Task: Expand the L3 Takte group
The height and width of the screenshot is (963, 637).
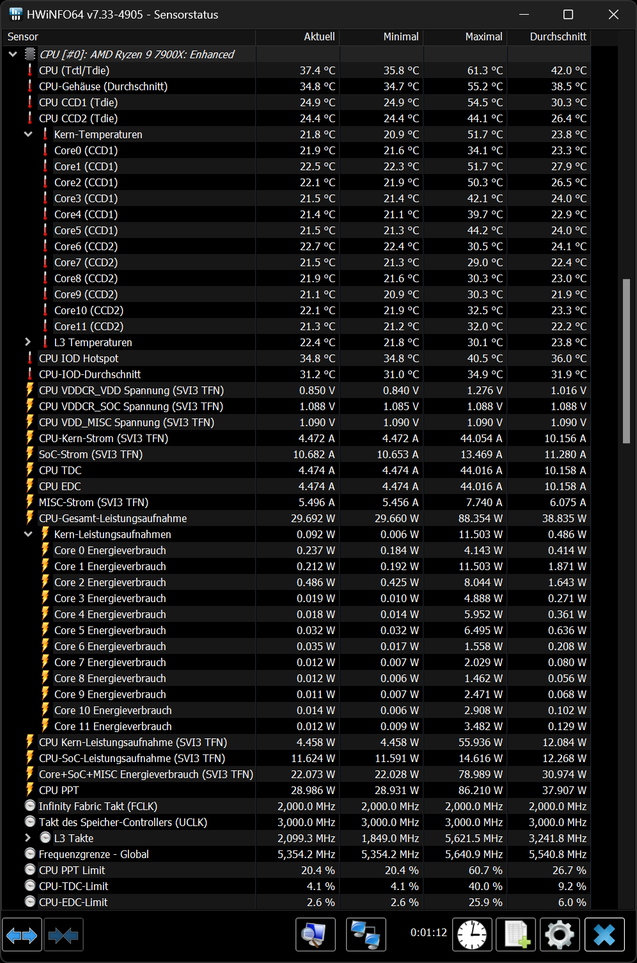Action: point(28,838)
